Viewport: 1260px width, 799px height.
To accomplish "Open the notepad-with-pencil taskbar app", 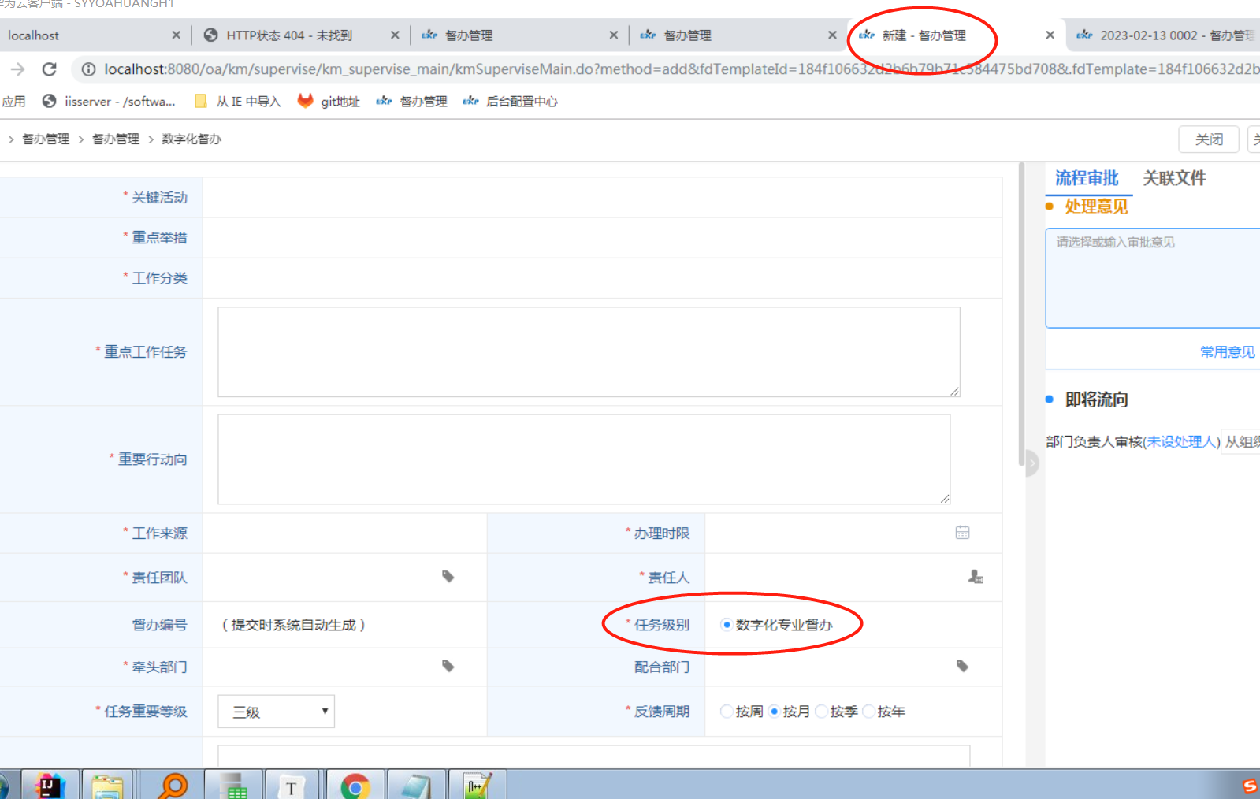I will 478,785.
